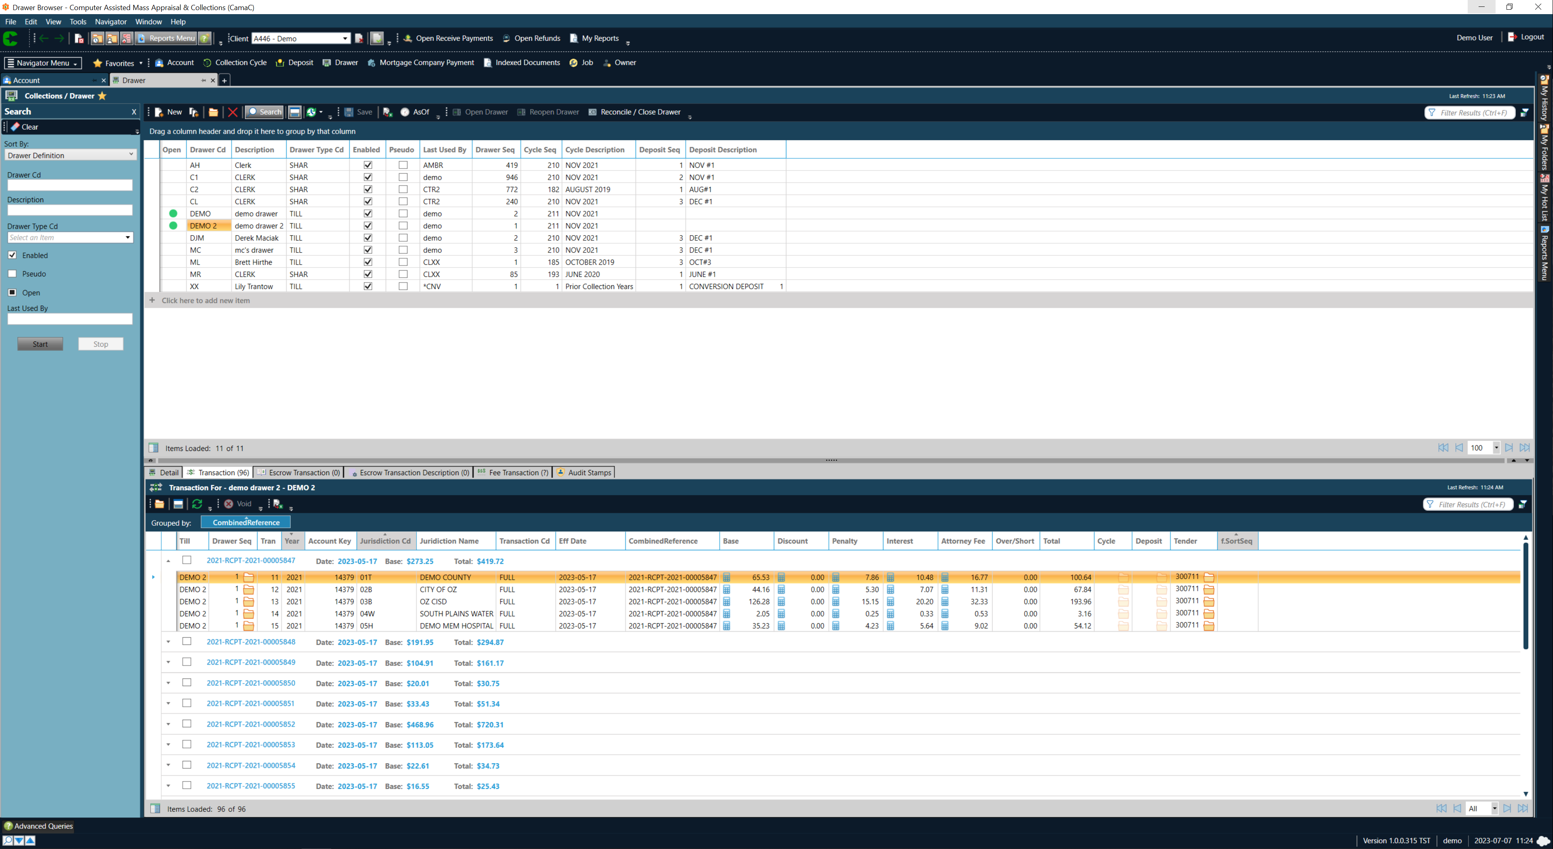The width and height of the screenshot is (1553, 849).
Task: Click the Advanced Queries button
Action: [38, 826]
